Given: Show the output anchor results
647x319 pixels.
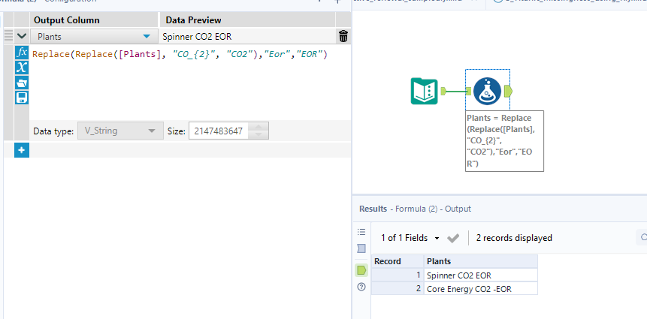Looking at the screenshot, I should [x=361, y=270].
